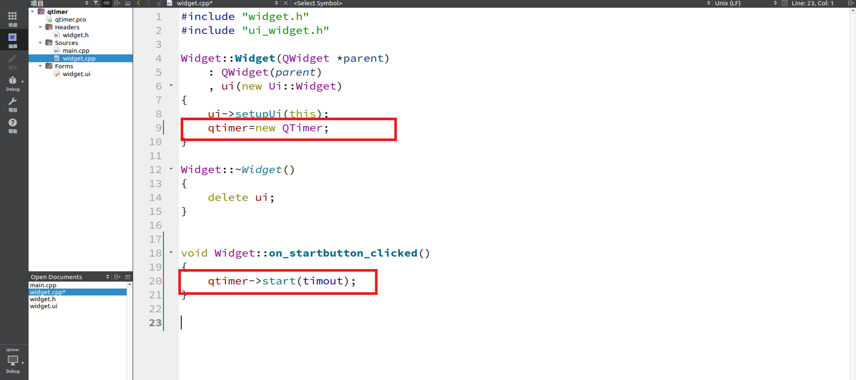Collapse the Sources folder in project tree
Screen dimensions: 856x380
40,43
